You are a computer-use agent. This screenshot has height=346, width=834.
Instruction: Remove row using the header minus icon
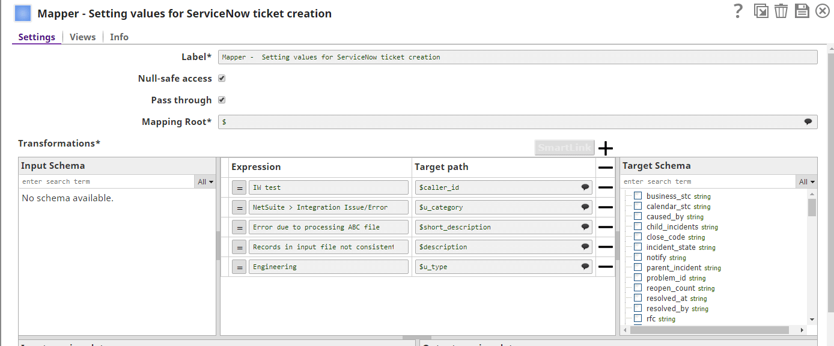[x=606, y=168]
